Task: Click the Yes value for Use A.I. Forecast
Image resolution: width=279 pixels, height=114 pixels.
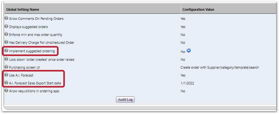Action: tap(183, 75)
